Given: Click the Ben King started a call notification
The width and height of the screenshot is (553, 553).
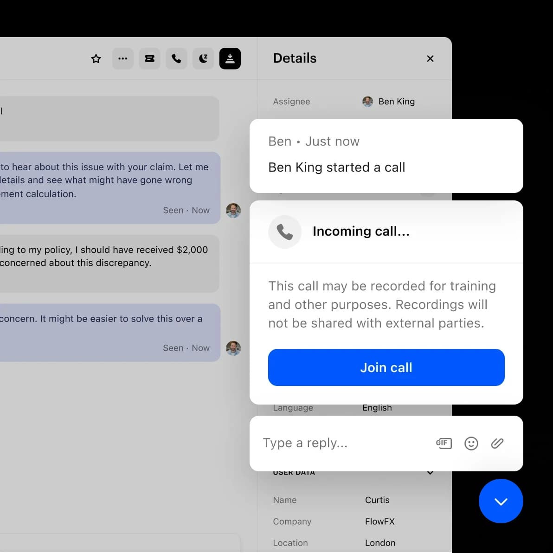Looking at the screenshot, I should point(386,155).
